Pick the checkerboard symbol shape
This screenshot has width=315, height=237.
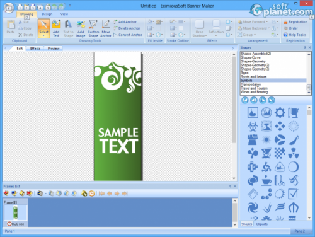pos(280,154)
